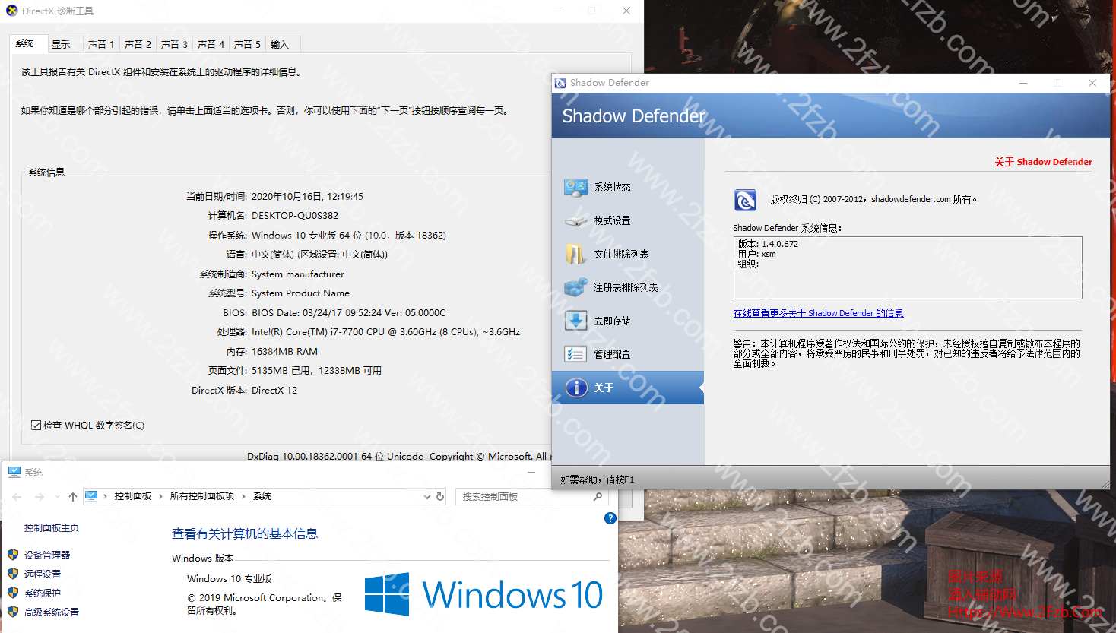
Task: Select 文件排除列表 menu item
Action: point(628,254)
